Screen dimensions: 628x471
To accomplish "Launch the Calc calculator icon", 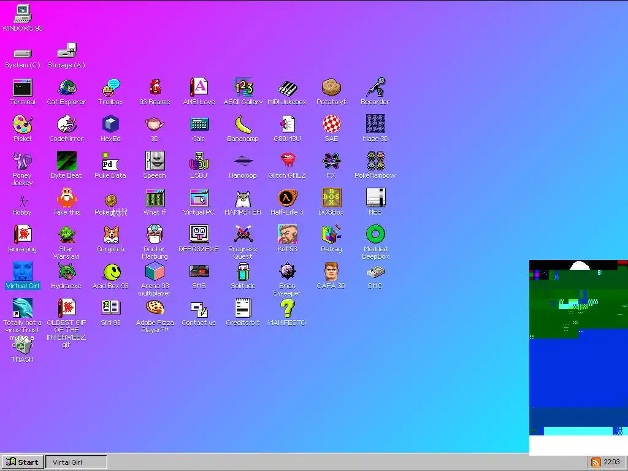I will tap(199, 124).
